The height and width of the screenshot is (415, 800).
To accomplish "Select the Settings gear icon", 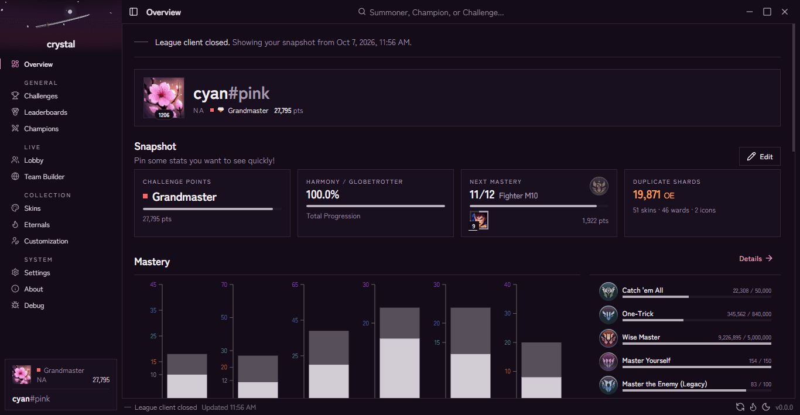I will [15, 273].
